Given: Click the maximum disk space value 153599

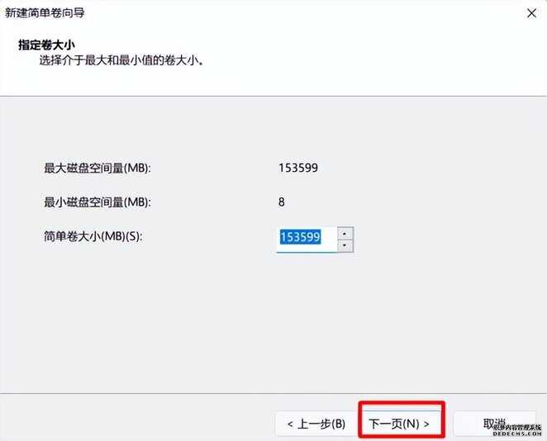Looking at the screenshot, I should tap(298, 168).
